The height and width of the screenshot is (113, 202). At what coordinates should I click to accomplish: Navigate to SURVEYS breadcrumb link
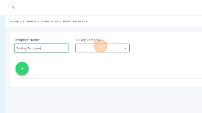click(x=30, y=21)
